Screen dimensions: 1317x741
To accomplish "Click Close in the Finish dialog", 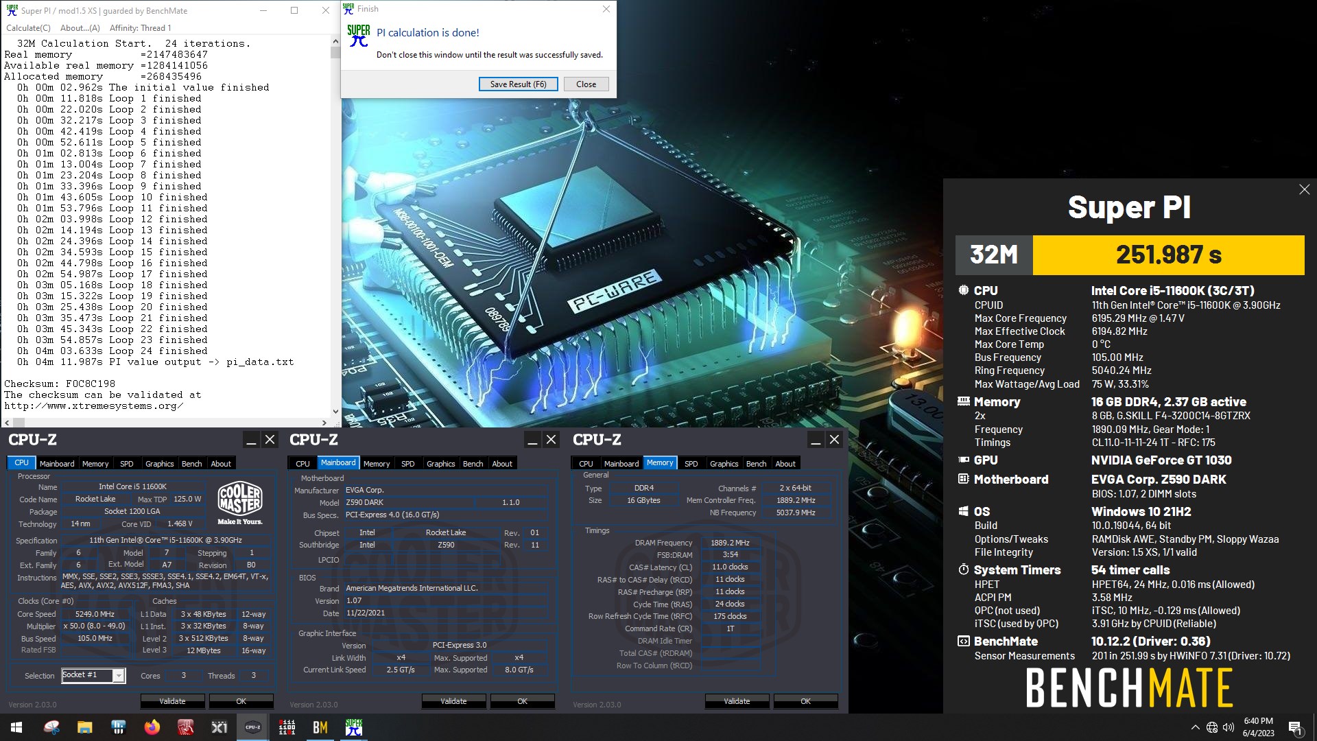I will tap(586, 84).
